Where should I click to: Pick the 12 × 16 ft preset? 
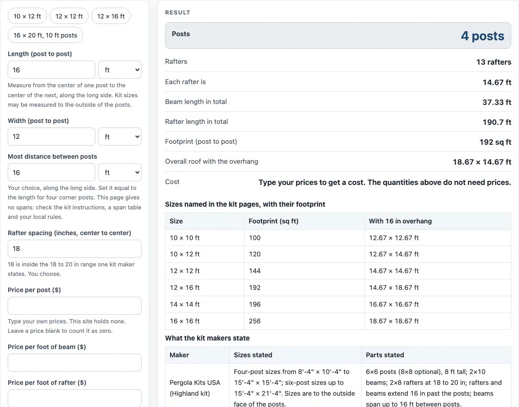111,16
